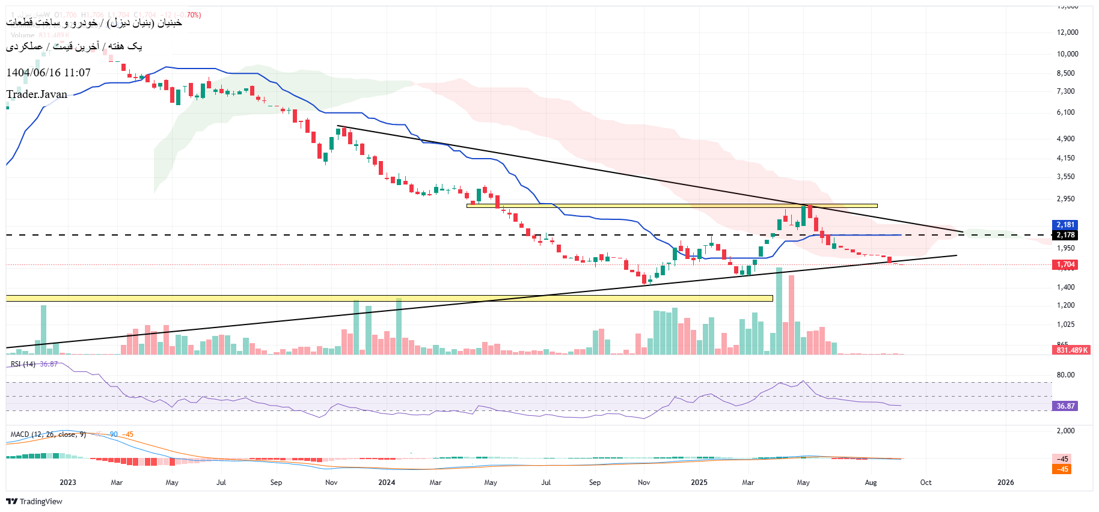Click the pink -45 MACD histogram label
The height and width of the screenshot is (512, 1099).
(x=1063, y=459)
